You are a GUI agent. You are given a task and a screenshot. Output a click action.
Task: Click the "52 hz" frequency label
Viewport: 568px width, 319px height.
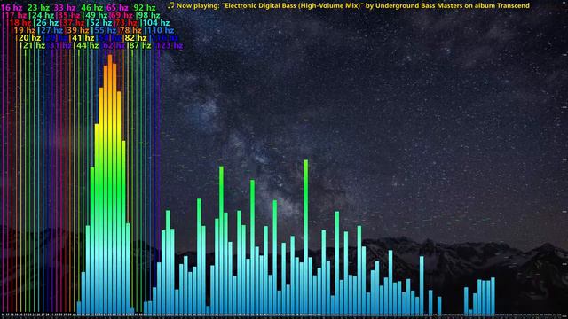click(101, 23)
